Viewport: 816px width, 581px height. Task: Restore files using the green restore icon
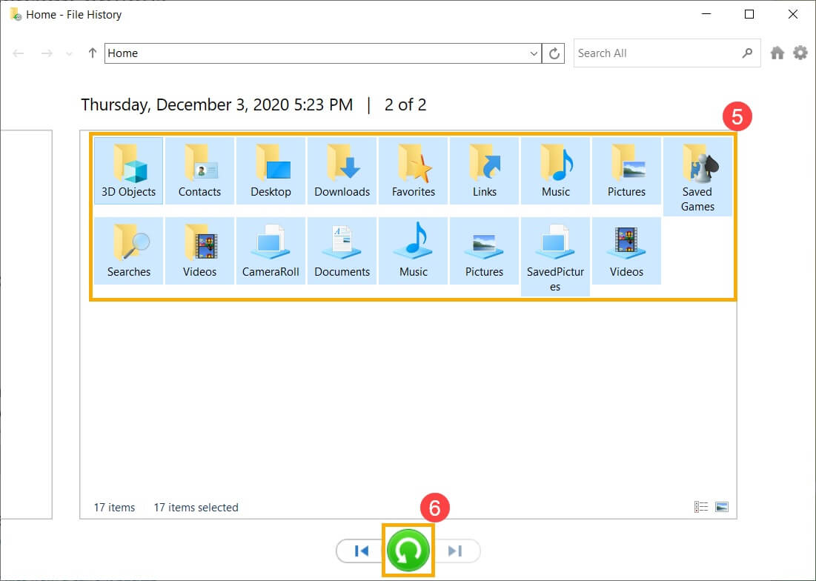click(x=407, y=550)
